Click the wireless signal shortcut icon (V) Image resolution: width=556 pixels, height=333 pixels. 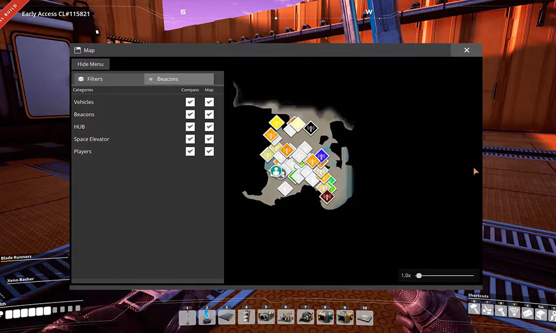coord(514,312)
